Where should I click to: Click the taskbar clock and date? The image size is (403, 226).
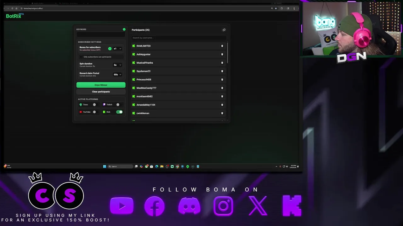tap(293, 166)
